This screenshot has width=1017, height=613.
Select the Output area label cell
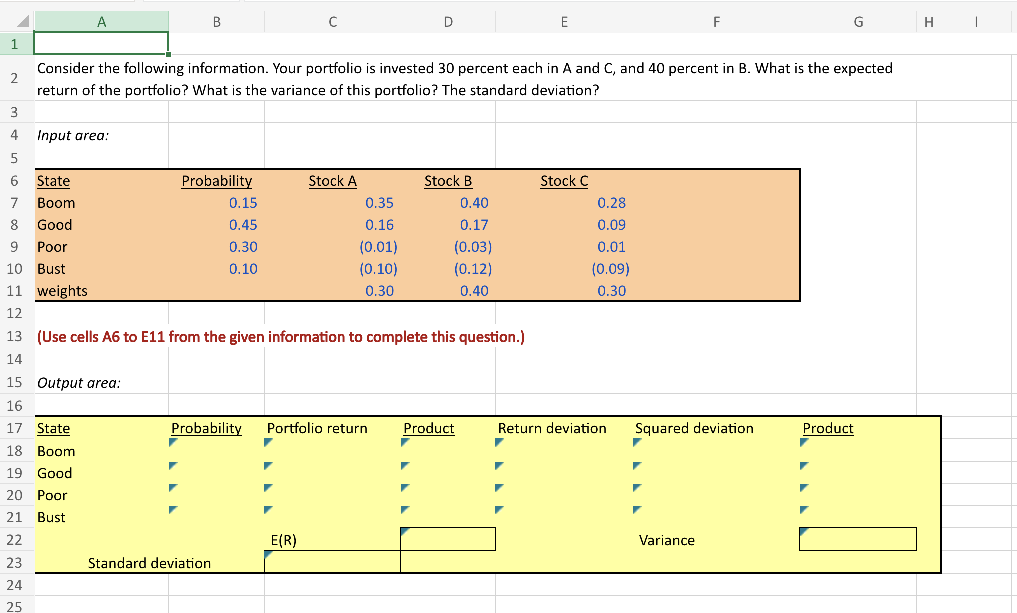point(79,383)
